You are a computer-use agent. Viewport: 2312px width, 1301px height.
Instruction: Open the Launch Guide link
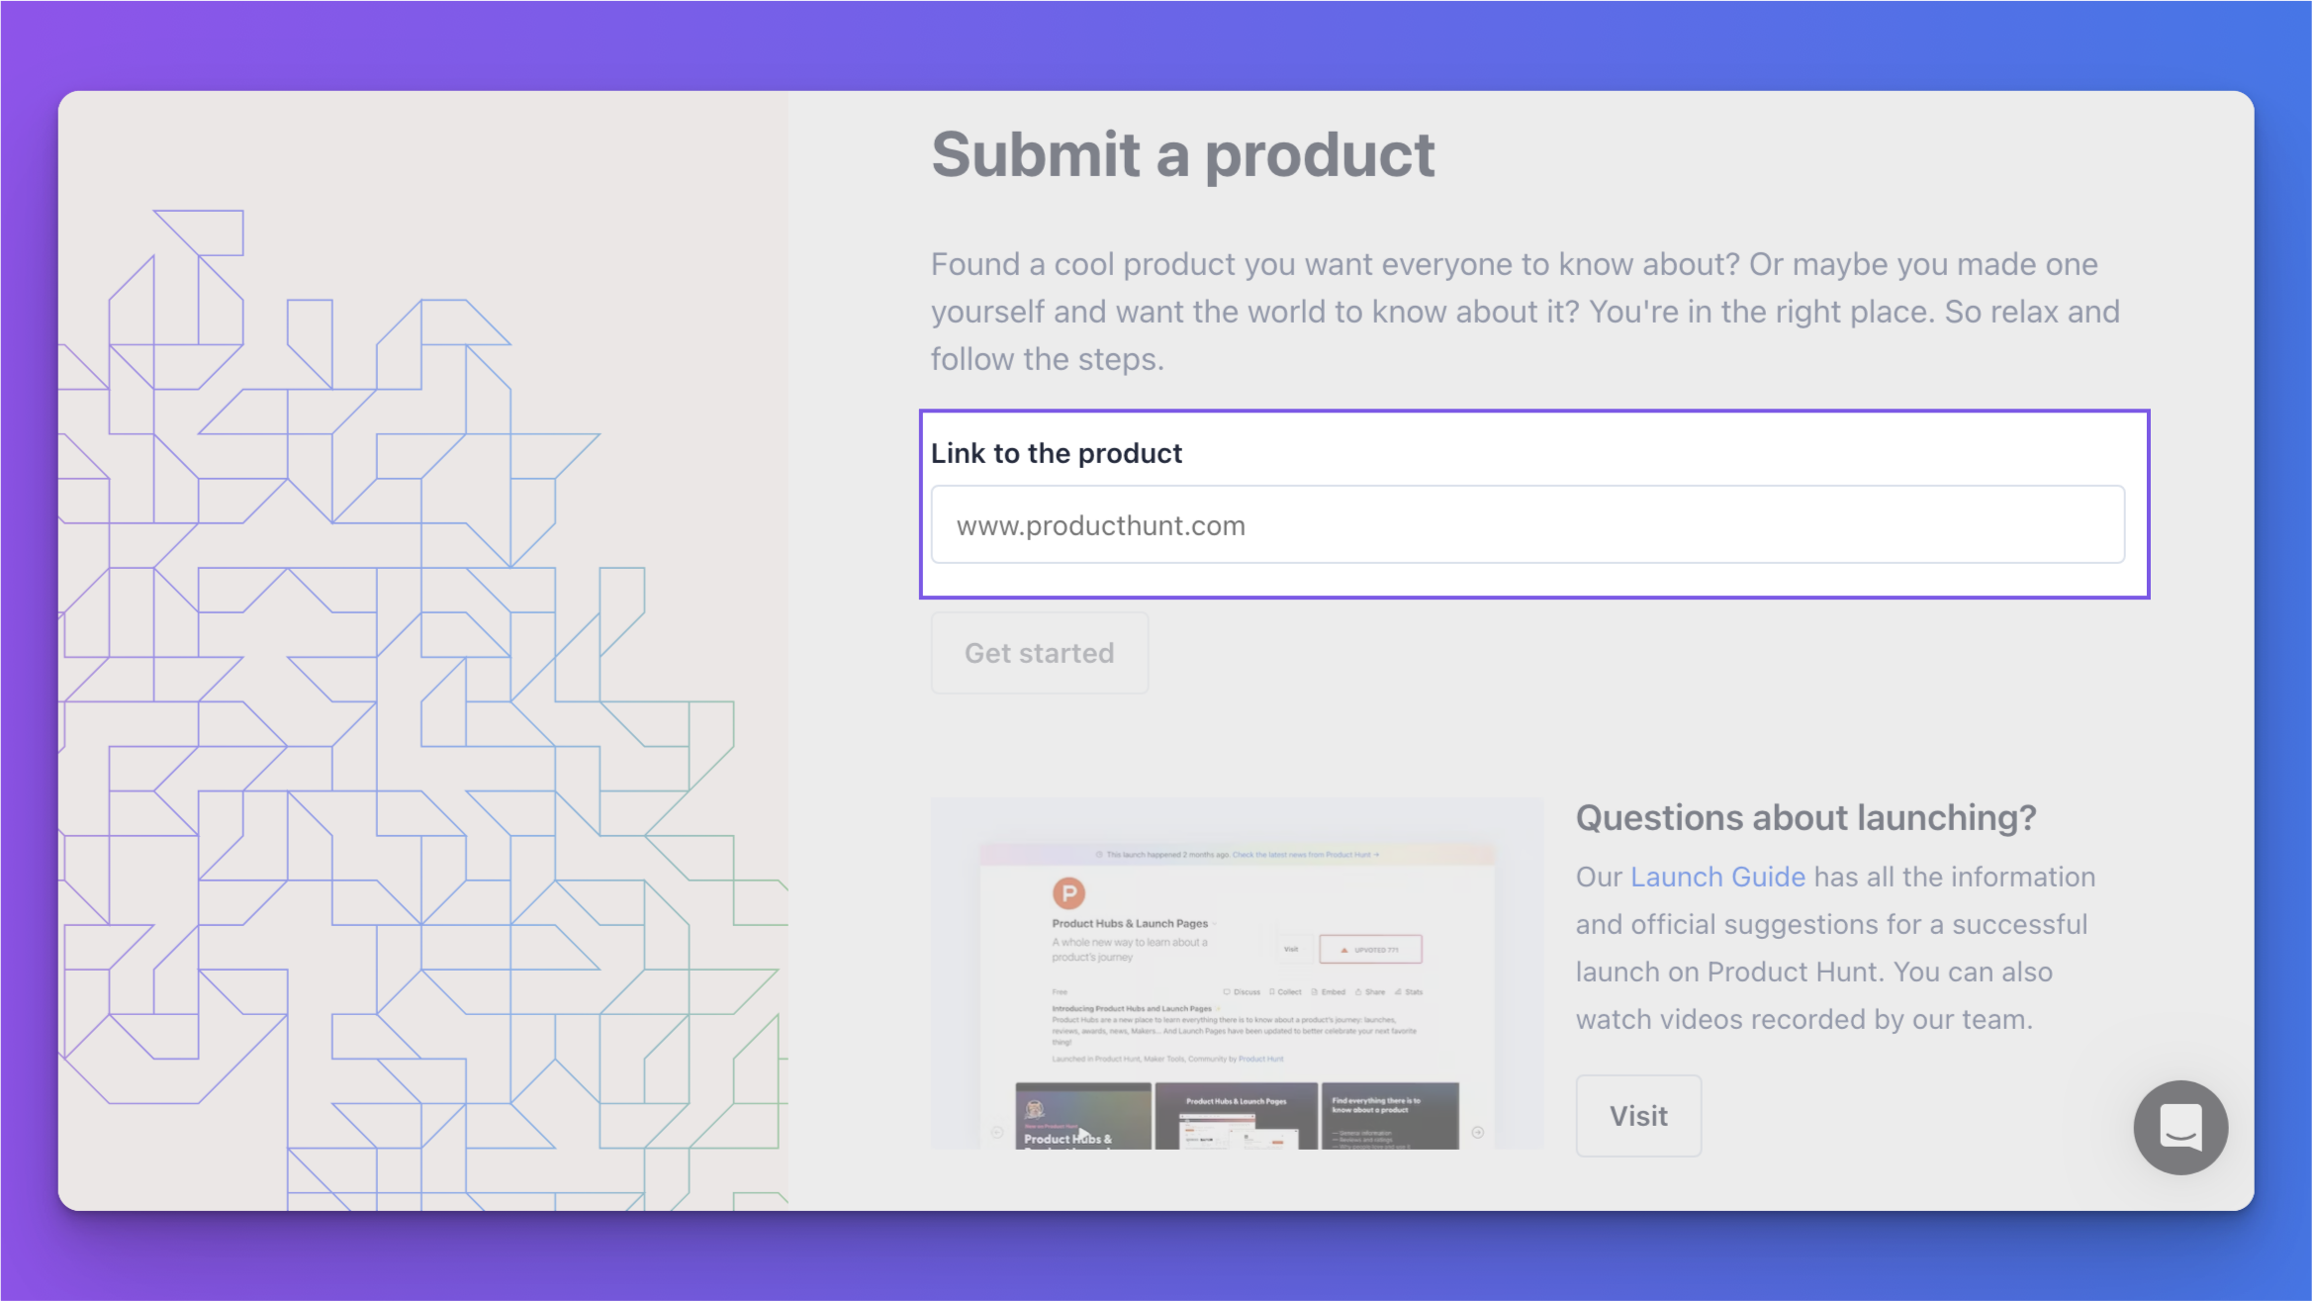tap(1717, 877)
